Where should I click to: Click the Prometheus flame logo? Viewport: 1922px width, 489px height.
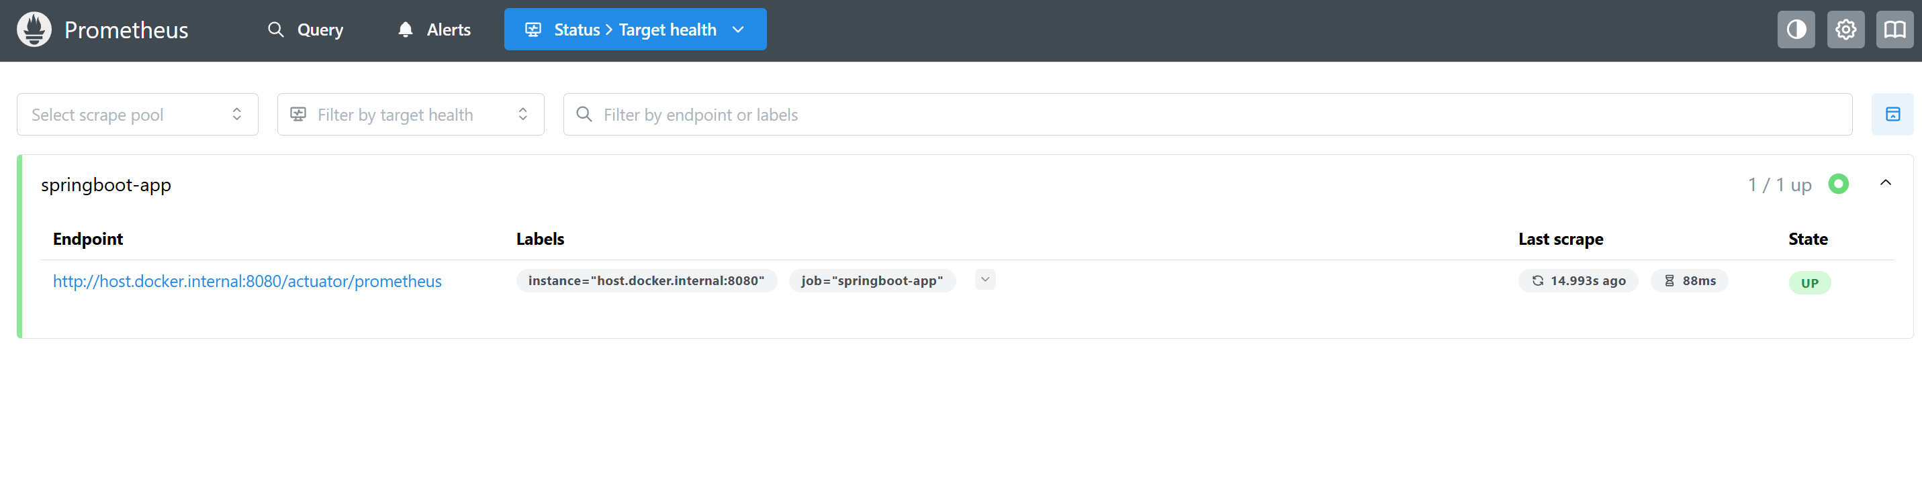point(34,30)
